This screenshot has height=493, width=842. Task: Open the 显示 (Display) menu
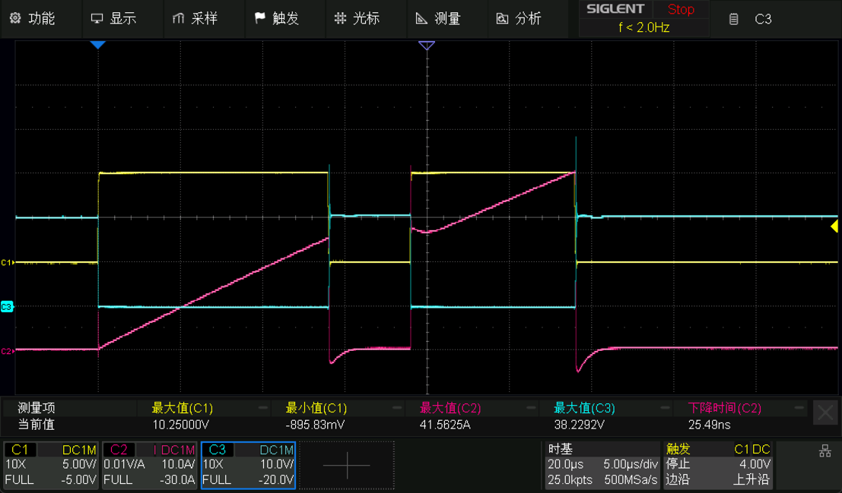pyautogui.click(x=122, y=19)
